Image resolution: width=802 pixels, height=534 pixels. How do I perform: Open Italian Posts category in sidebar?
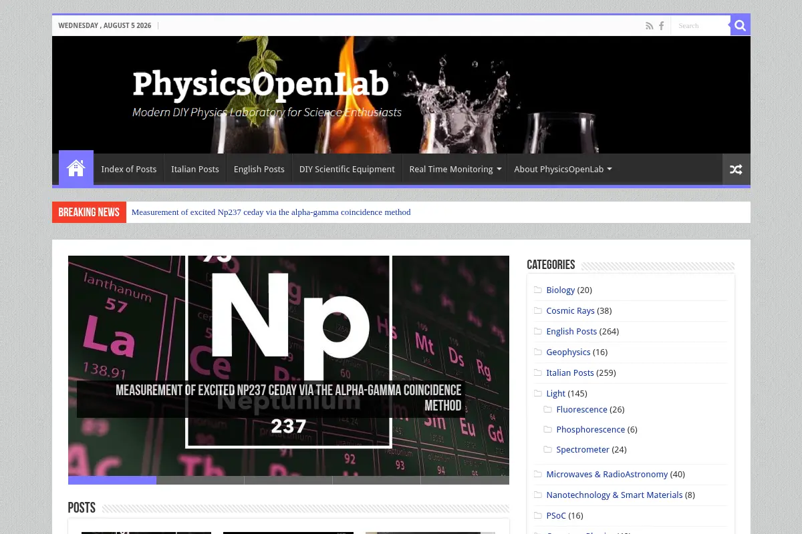[570, 372]
